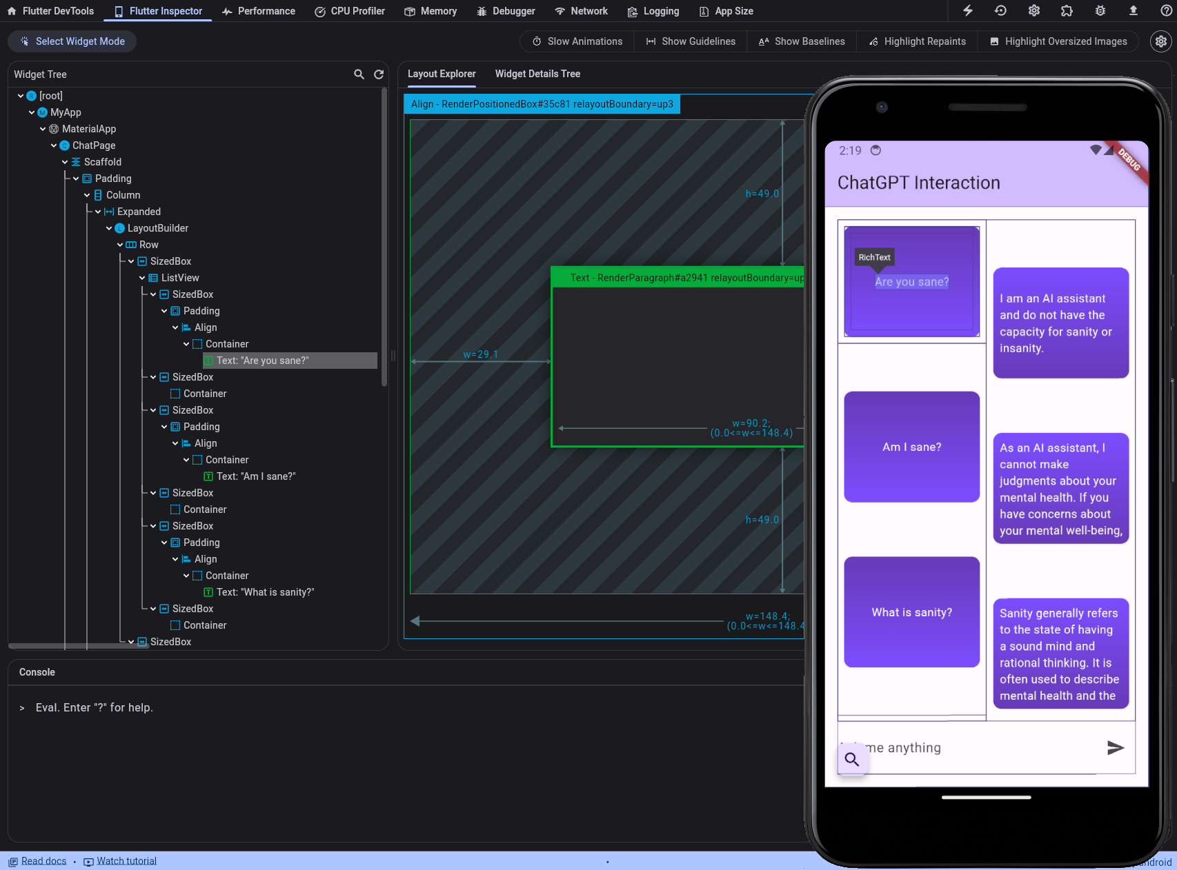The width and height of the screenshot is (1177, 870).
Task: Click the MaterialApp widget icon
Action: pyautogui.click(x=54, y=129)
